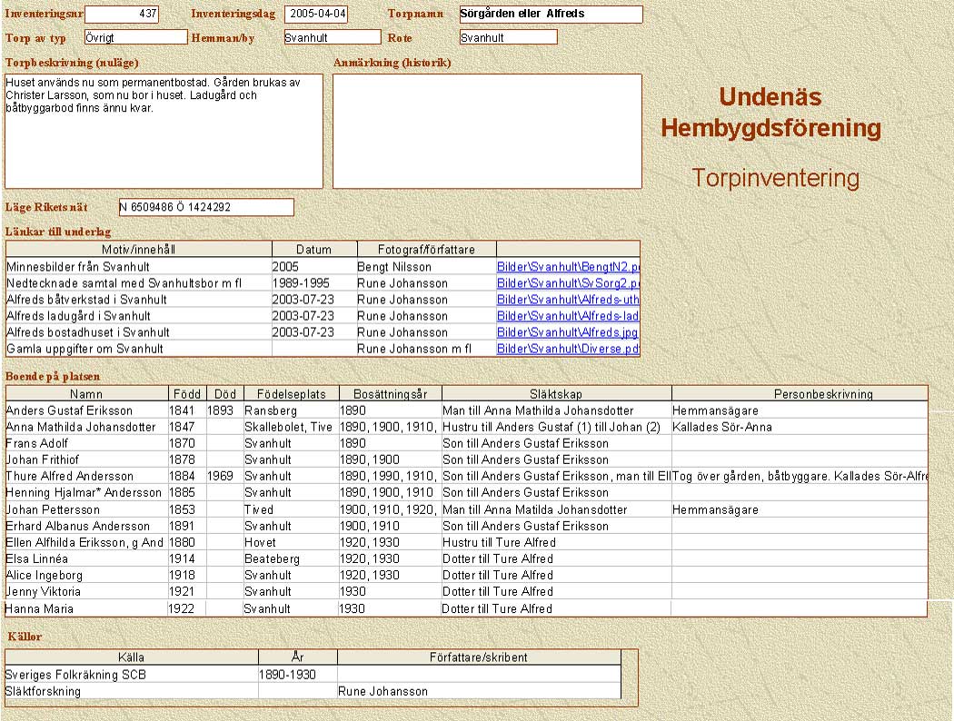Image resolution: width=954 pixels, height=721 pixels.
Task: Open the Bilder\Svanhult\SvSorg2 link
Action: point(568,283)
